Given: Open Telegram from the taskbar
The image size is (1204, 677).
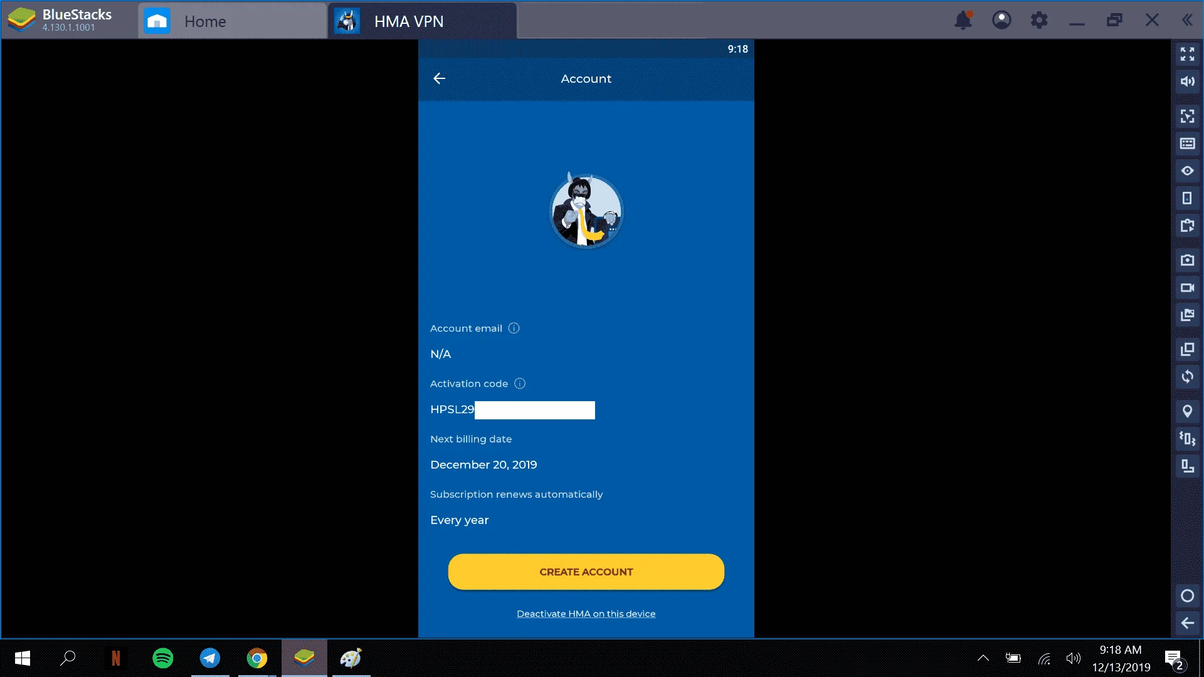Looking at the screenshot, I should [210, 658].
